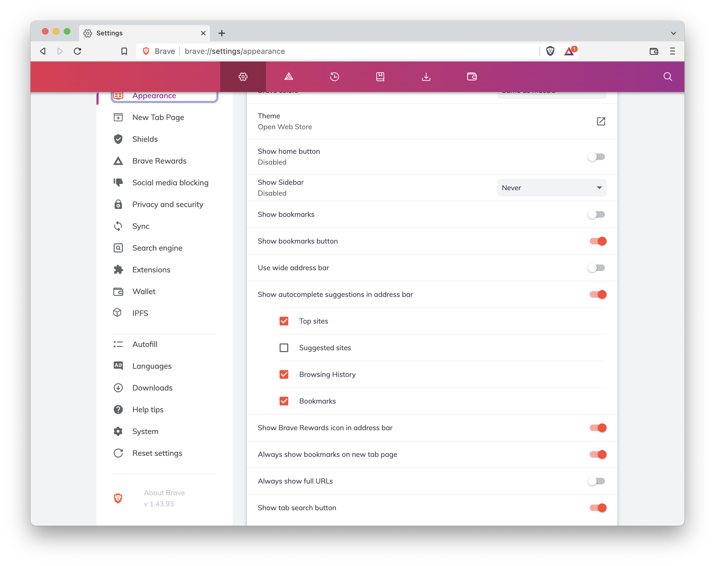Click the search icon in the purple toolbar
Screen dimensions: 715x566
pos(668,76)
